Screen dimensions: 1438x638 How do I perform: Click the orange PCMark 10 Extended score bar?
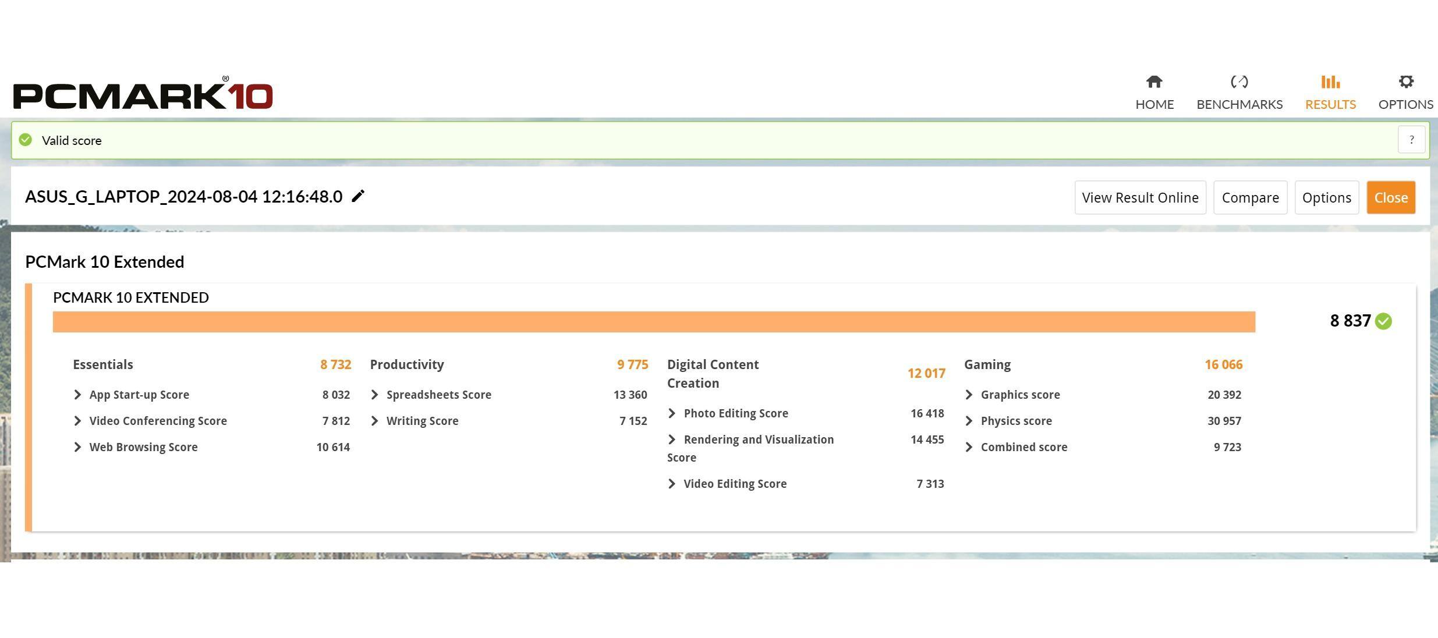[654, 322]
